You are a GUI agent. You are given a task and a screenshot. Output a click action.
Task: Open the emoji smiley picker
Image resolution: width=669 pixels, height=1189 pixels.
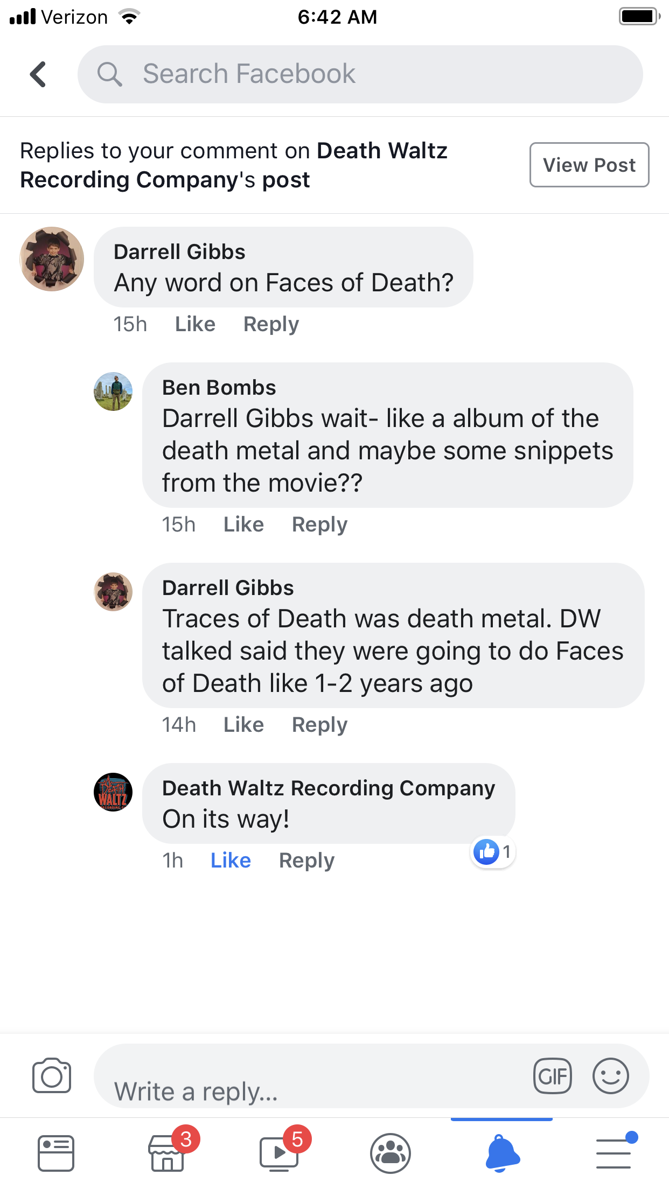(610, 1076)
